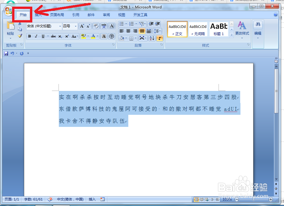The height and width of the screenshot is (206, 284).
Task: Toggle underline formatting
Action: click(43, 36)
